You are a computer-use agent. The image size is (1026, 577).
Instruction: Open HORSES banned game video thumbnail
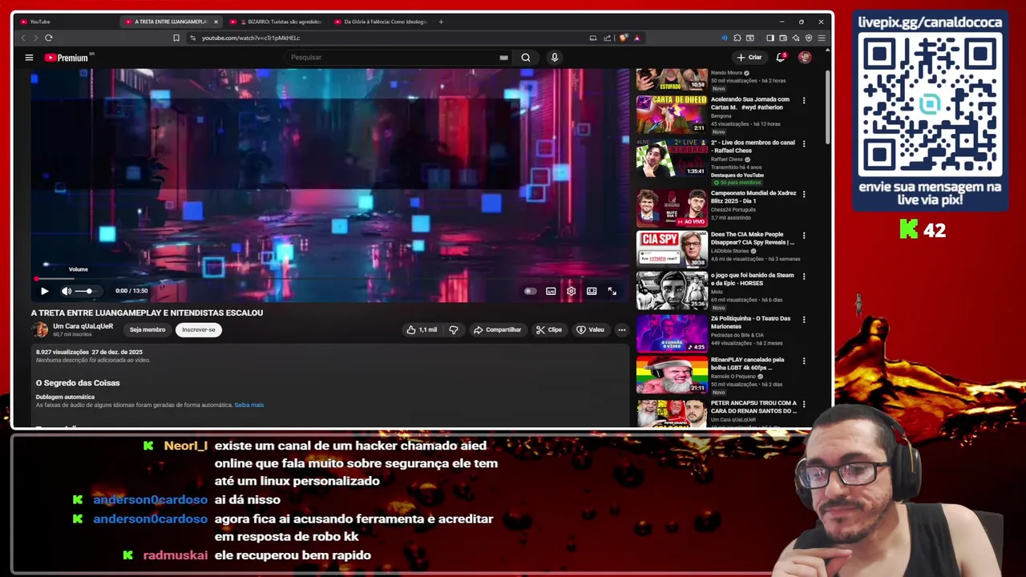point(672,290)
